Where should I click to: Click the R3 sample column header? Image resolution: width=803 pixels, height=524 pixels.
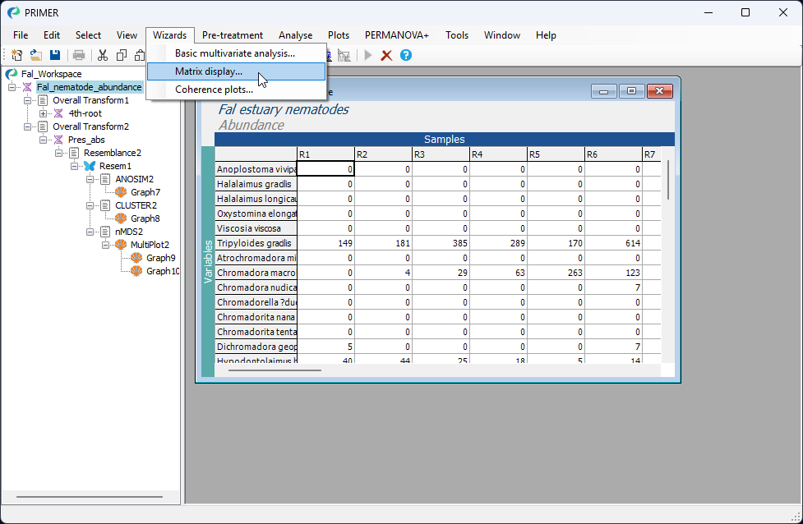point(440,154)
